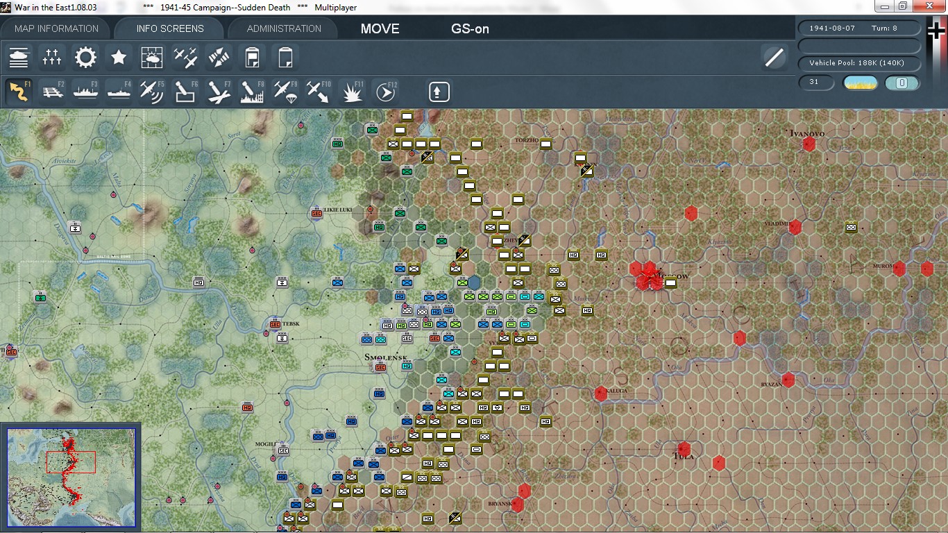Open the Order of Battle tank icon

[x=19, y=57]
